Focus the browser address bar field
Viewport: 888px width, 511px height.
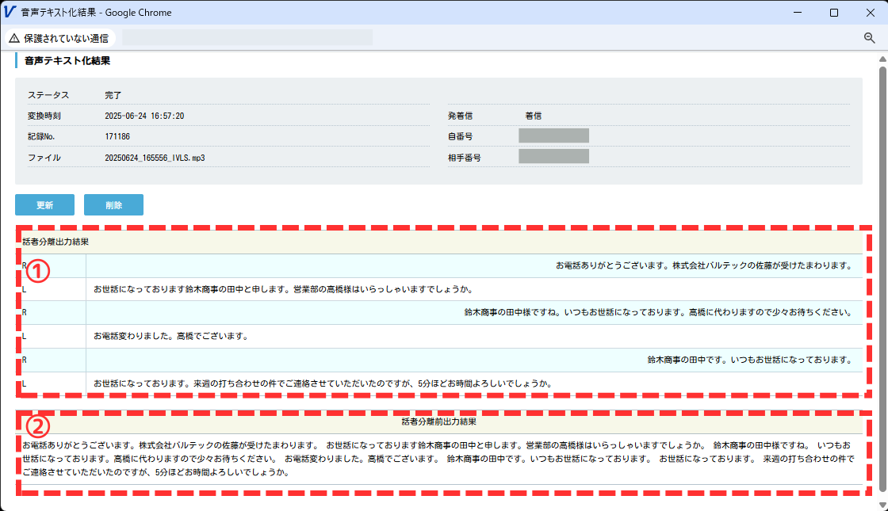[247, 38]
